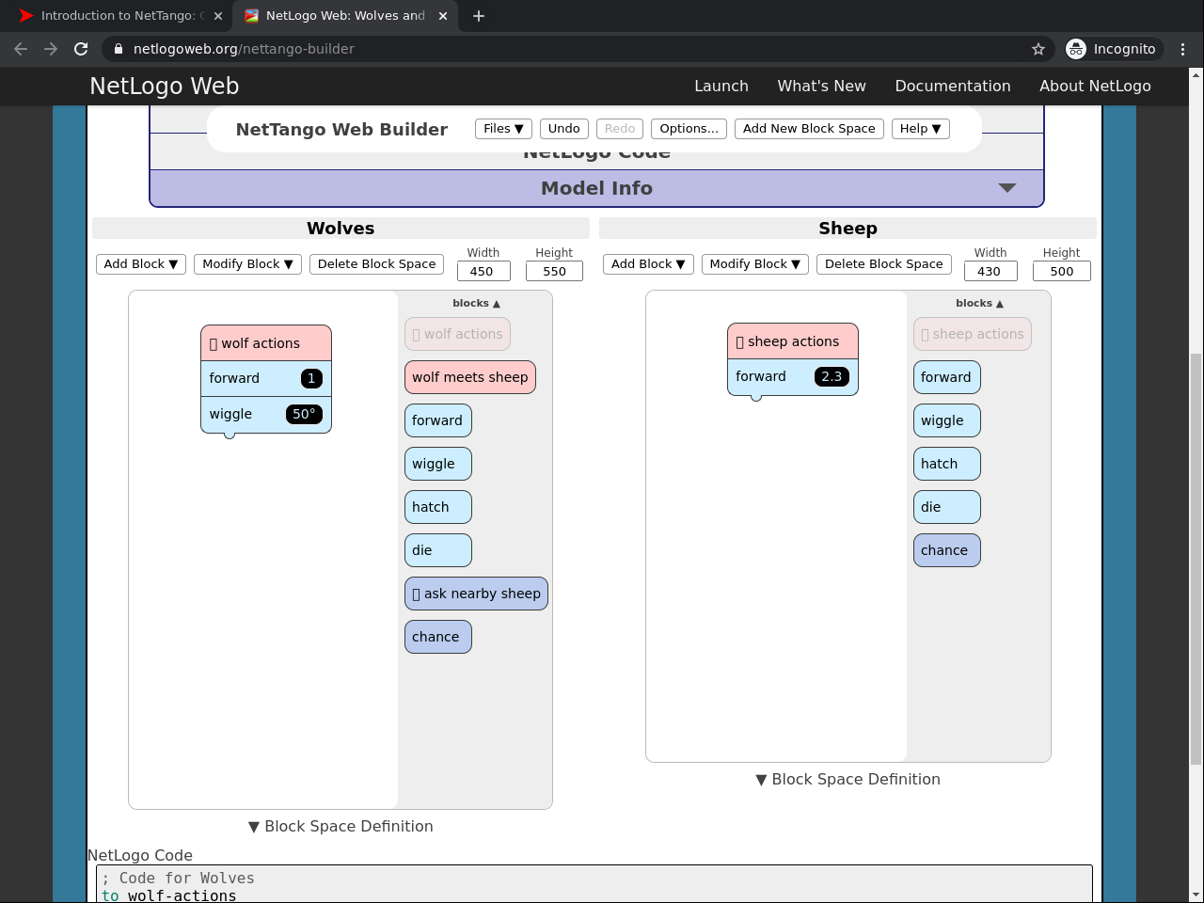Bookmark this page with the star icon

[x=1038, y=49]
